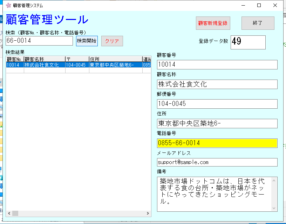Click the 住所 column header in results
The width and height of the screenshot is (286, 224).
(116, 59)
